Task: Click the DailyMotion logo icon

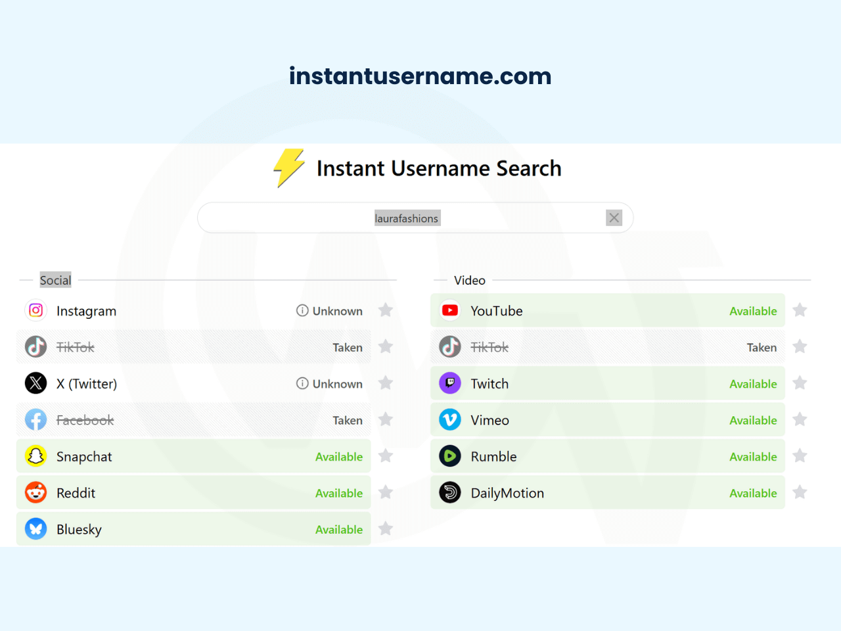Action: coord(450,492)
